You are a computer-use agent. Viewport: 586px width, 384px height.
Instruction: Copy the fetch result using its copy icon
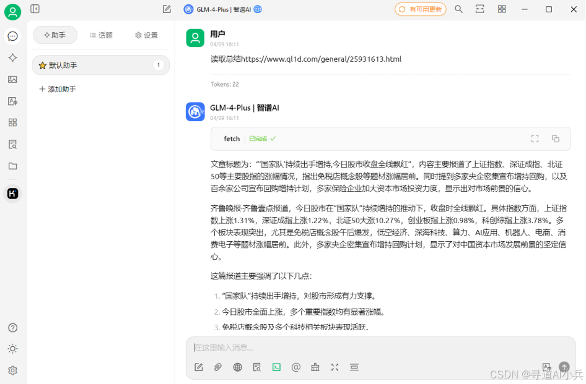pos(556,139)
